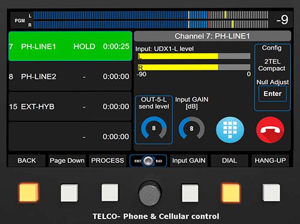Push the lit orange button under BACK
This screenshot has width=300, height=224.
coord(28,192)
